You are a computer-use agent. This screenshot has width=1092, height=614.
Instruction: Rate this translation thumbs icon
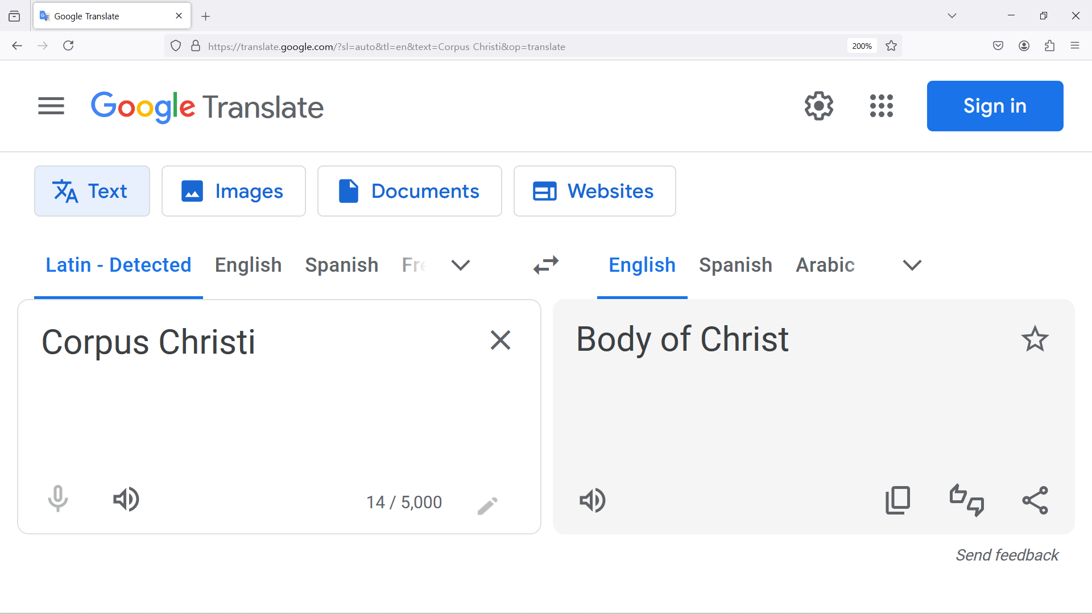pos(967,500)
